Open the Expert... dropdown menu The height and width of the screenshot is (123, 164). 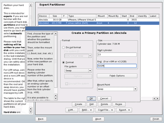124,110
